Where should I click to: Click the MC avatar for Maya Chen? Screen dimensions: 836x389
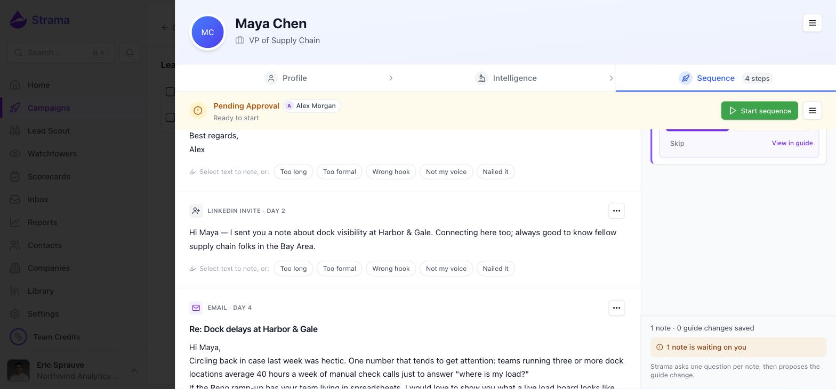[207, 32]
